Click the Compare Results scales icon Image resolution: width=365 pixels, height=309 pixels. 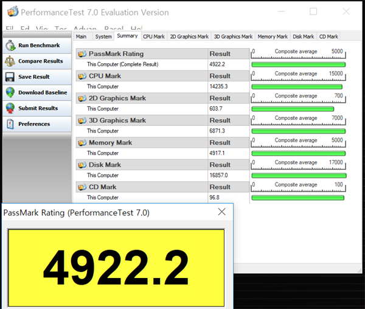[10, 61]
